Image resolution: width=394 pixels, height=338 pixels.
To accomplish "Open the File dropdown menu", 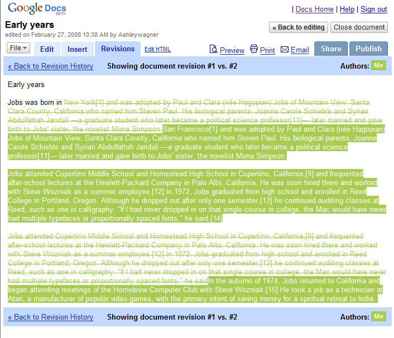I will [18, 48].
